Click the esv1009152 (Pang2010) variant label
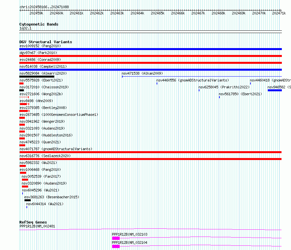The image size is (291, 250). (x=40, y=46)
